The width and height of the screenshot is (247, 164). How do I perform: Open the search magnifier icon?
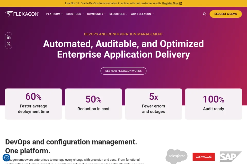[205, 14]
